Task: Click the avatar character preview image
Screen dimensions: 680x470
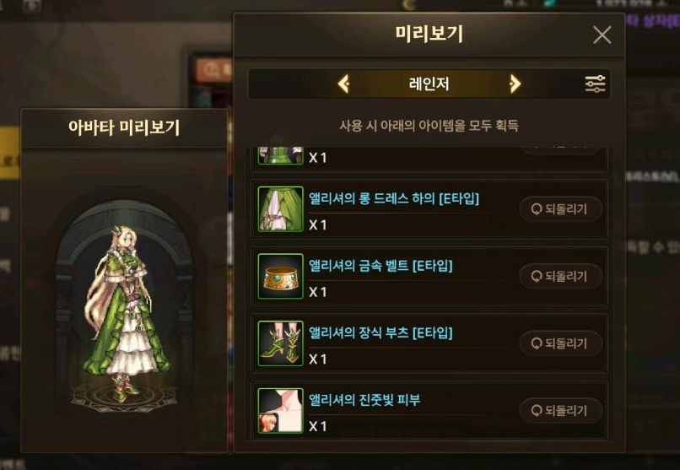Action: (125, 312)
